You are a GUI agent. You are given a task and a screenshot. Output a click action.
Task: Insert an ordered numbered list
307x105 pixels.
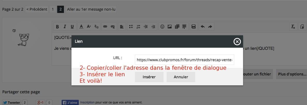[139, 27]
